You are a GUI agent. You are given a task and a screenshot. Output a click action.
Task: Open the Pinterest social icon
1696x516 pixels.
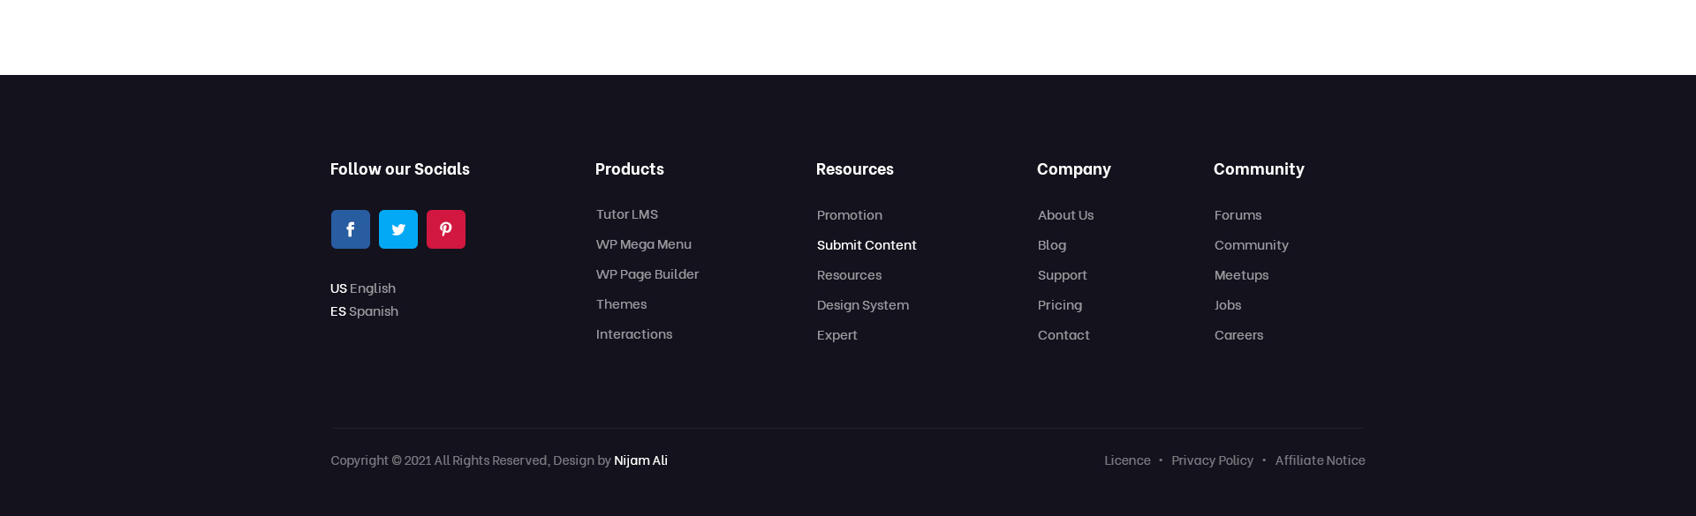click(446, 229)
